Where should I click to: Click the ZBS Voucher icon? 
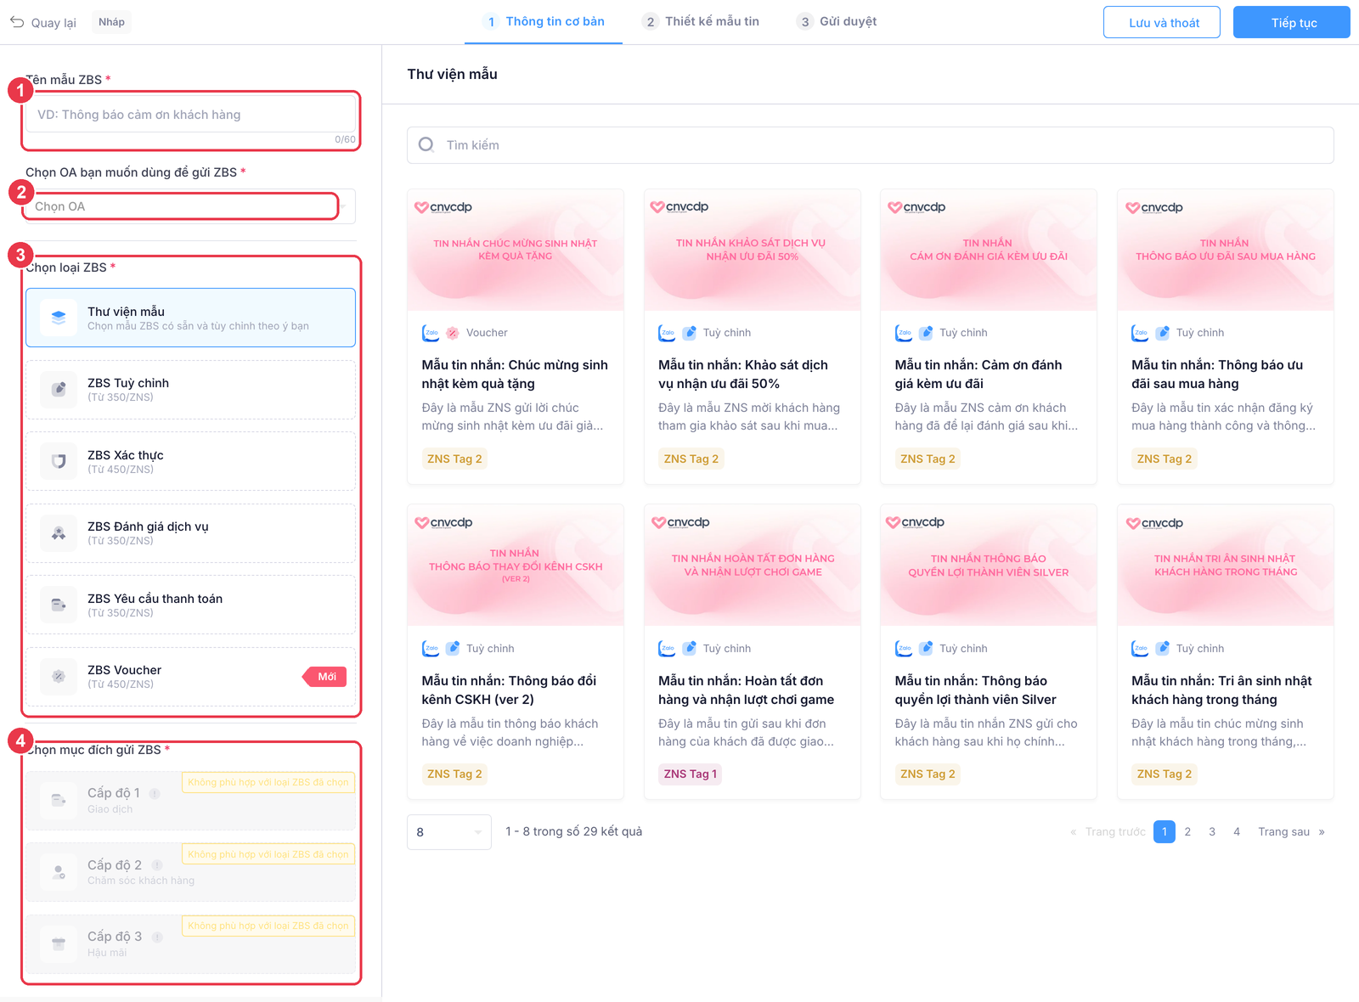point(59,676)
